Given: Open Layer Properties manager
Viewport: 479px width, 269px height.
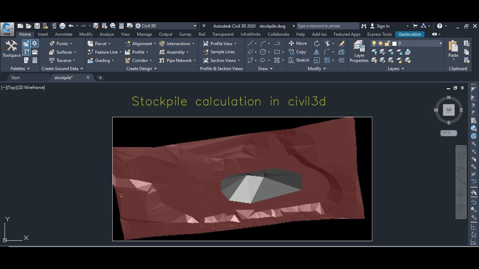Looking at the screenshot, I should click(359, 51).
